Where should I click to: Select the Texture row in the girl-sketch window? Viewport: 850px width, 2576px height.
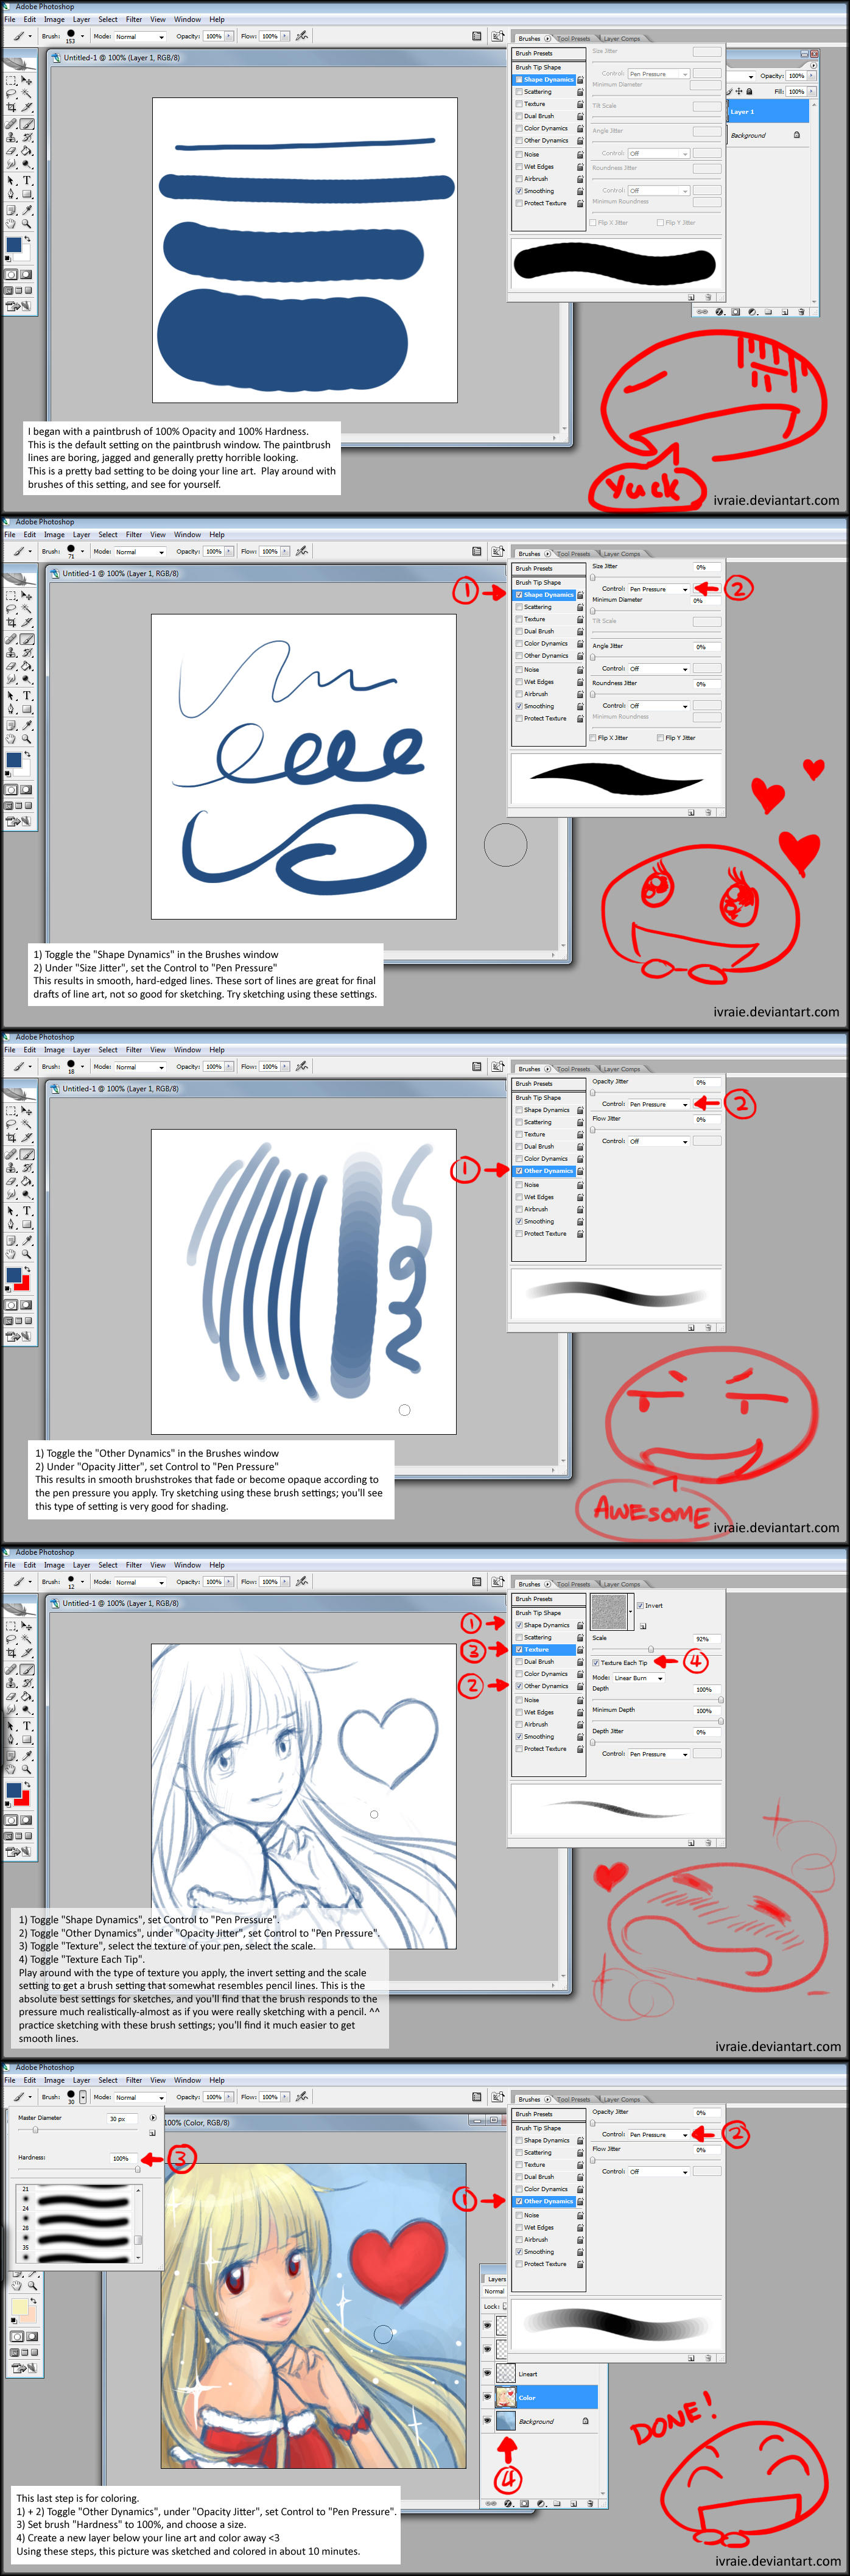point(545,1650)
